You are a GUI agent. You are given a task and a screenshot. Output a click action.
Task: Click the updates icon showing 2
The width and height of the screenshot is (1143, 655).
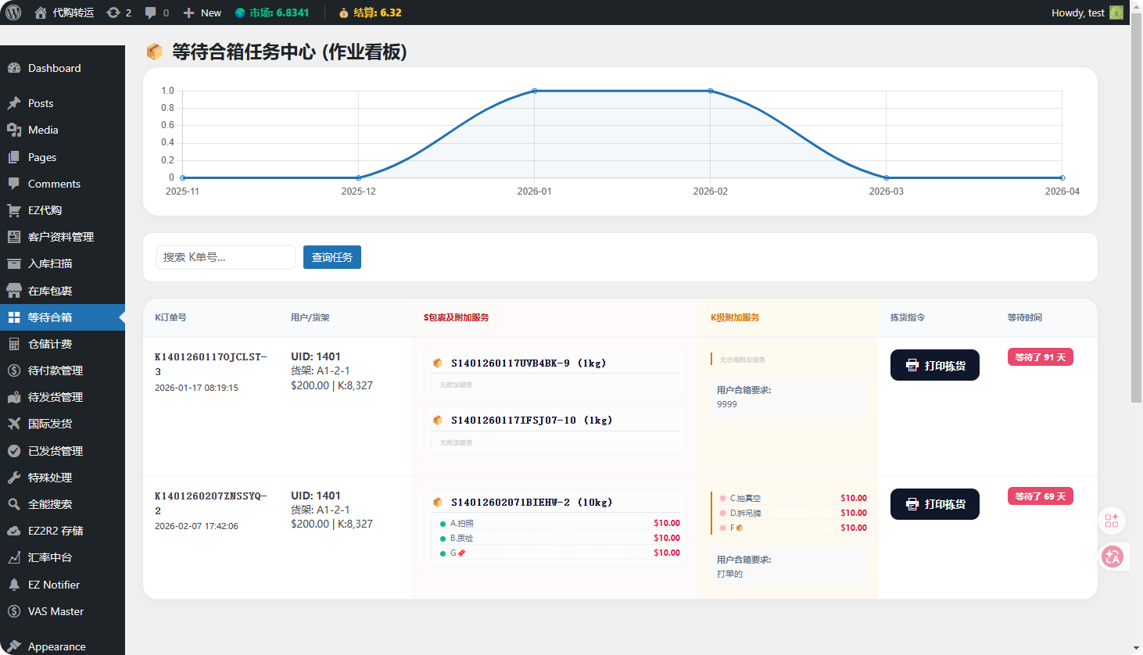pyautogui.click(x=118, y=13)
